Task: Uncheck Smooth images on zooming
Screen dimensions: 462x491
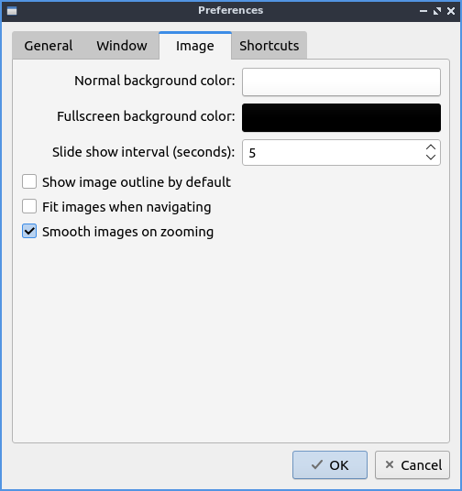Action: point(29,231)
